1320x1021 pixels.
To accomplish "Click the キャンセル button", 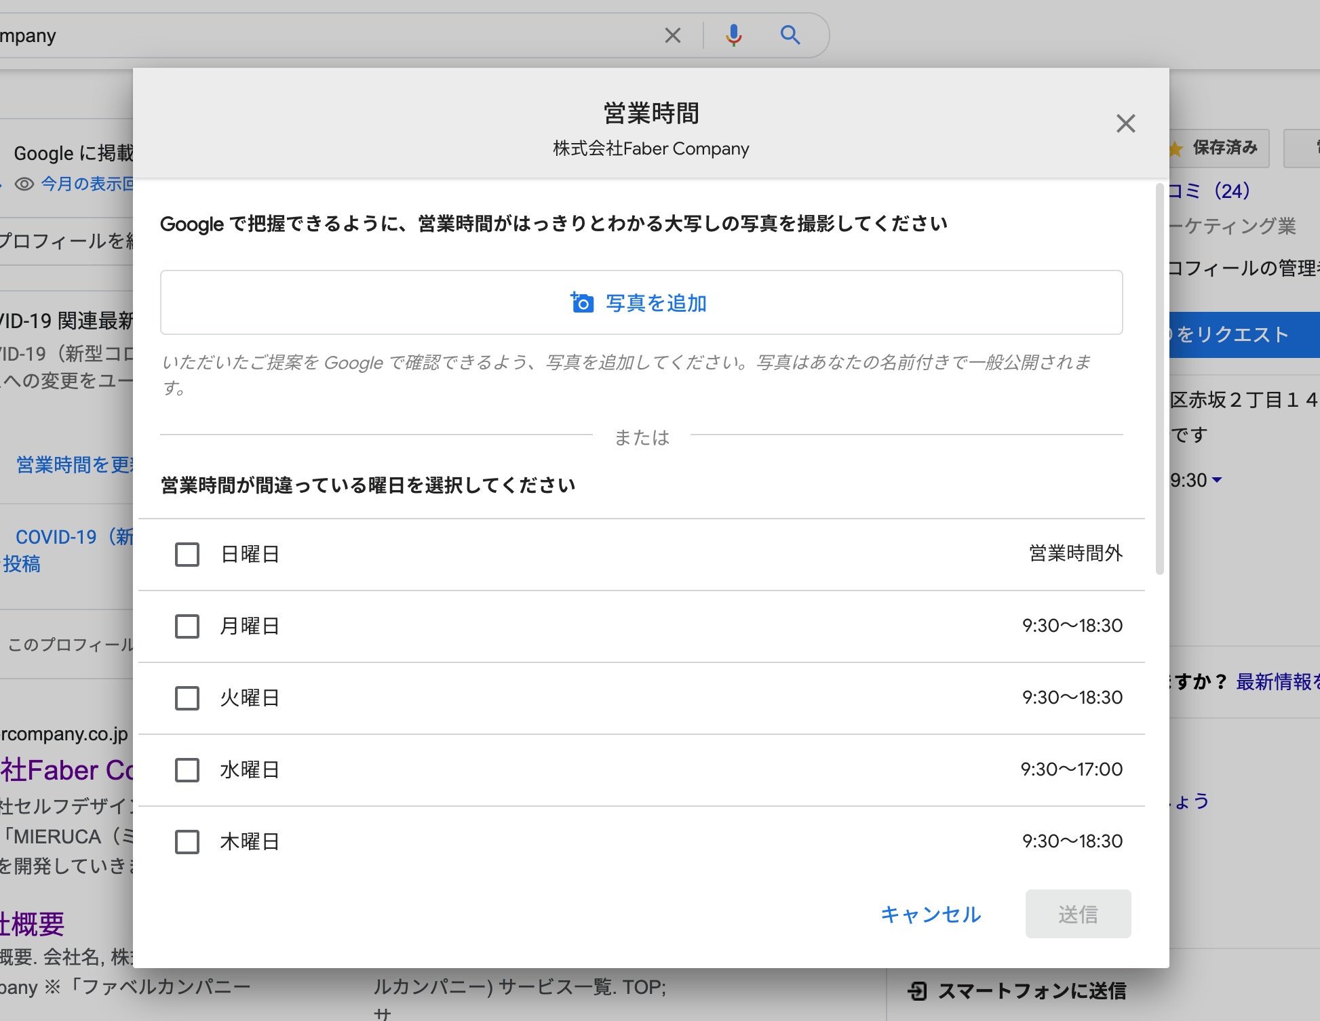I will click(x=931, y=915).
